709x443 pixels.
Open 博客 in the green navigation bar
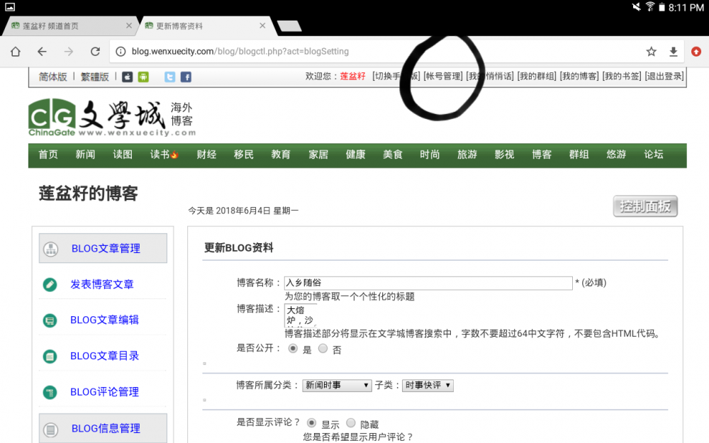[542, 155]
